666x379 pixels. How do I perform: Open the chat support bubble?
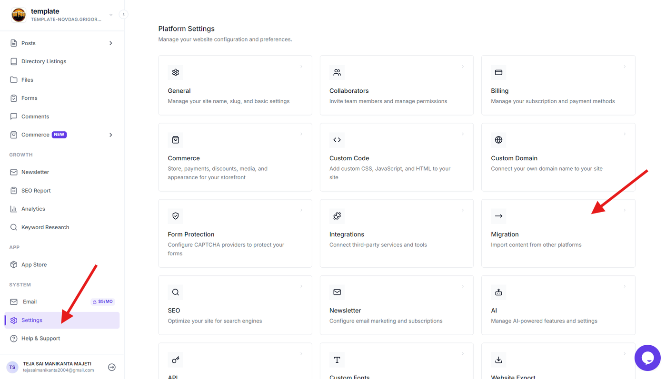(x=647, y=358)
